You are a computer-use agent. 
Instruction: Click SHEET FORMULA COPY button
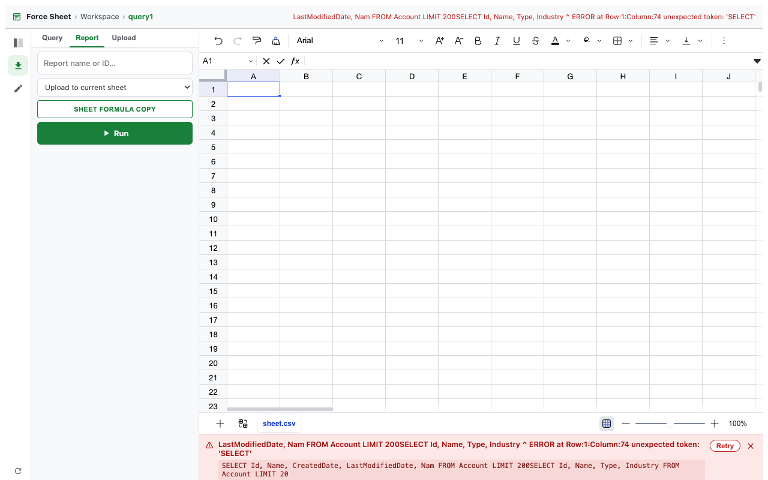click(115, 109)
